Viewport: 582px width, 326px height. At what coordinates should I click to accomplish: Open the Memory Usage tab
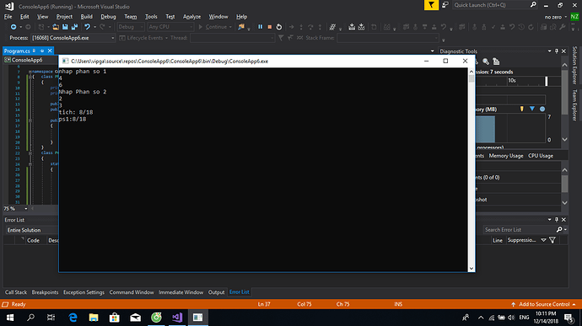(505, 156)
